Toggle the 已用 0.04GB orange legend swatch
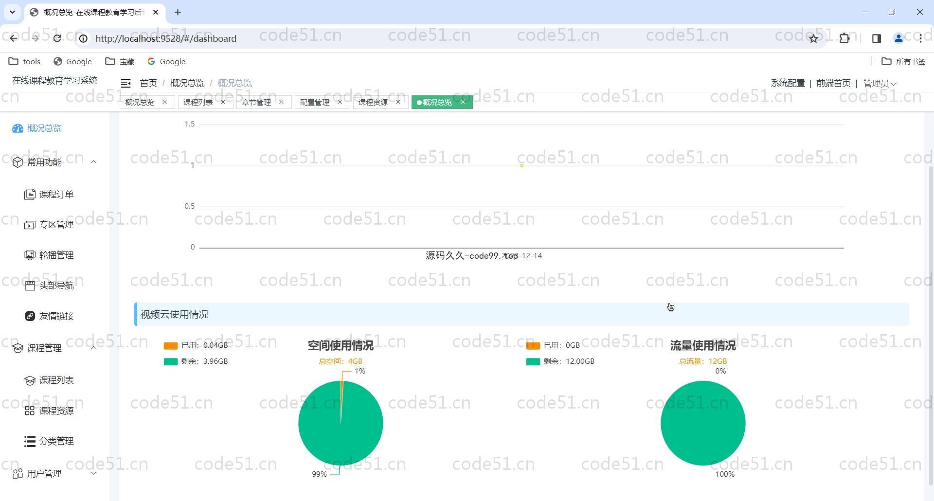The width and height of the screenshot is (934, 501). pyautogui.click(x=171, y=346)
